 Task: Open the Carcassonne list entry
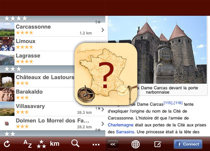click(x=53, y=29)
